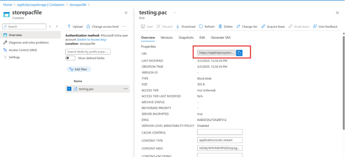Open more options beside the testing.pac title
Image resolution: width=345 pixels, height=157 pixels.
(x=174, y=13)
